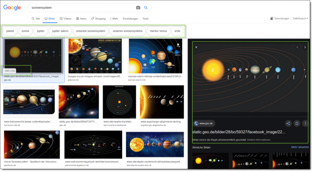Save previewed image to collection
The width and height of the screenshot is (313, 172).
[297, 123]
